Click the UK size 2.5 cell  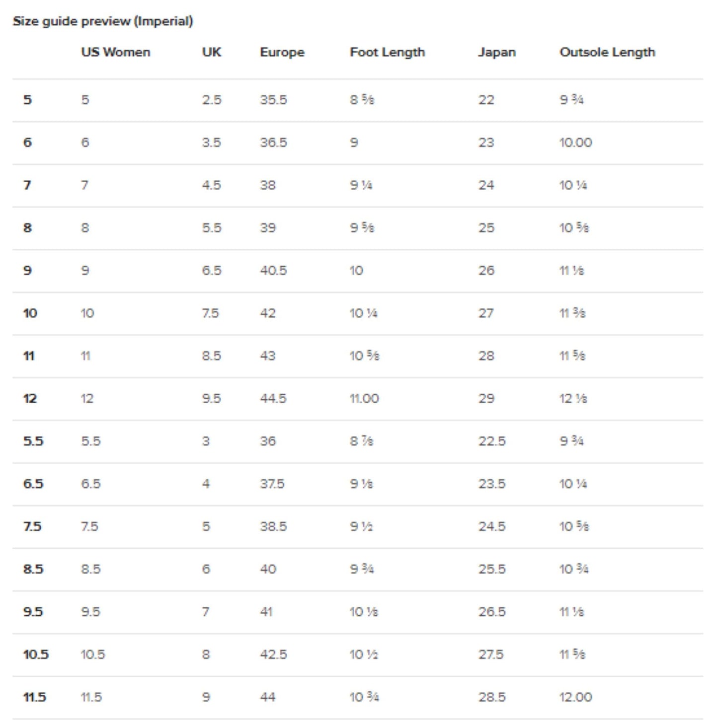click(211, 100)
